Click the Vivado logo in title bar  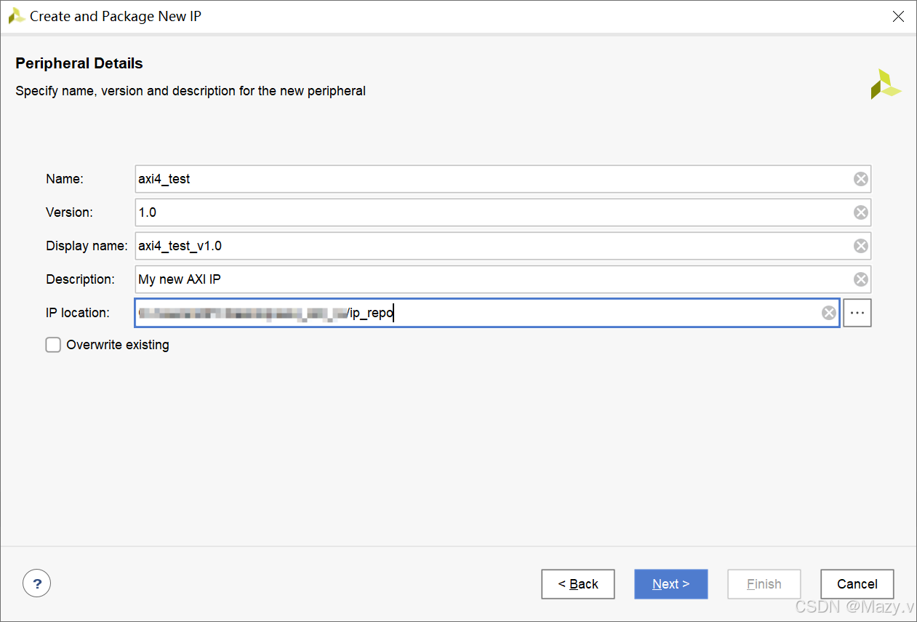point(16,16)
